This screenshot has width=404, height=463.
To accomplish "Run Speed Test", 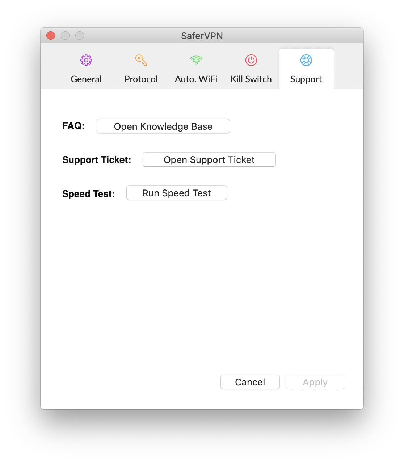I will pyautogui.click(x=177, y=193).
